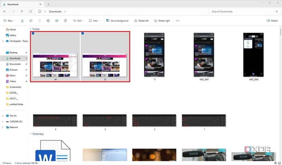Toggle the Details pane button
The width and height of the screenshot is (282, 165).
272,21
